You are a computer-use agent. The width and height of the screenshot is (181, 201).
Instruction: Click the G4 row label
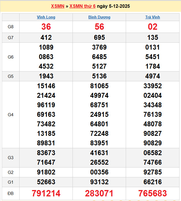tap(11, 114)
